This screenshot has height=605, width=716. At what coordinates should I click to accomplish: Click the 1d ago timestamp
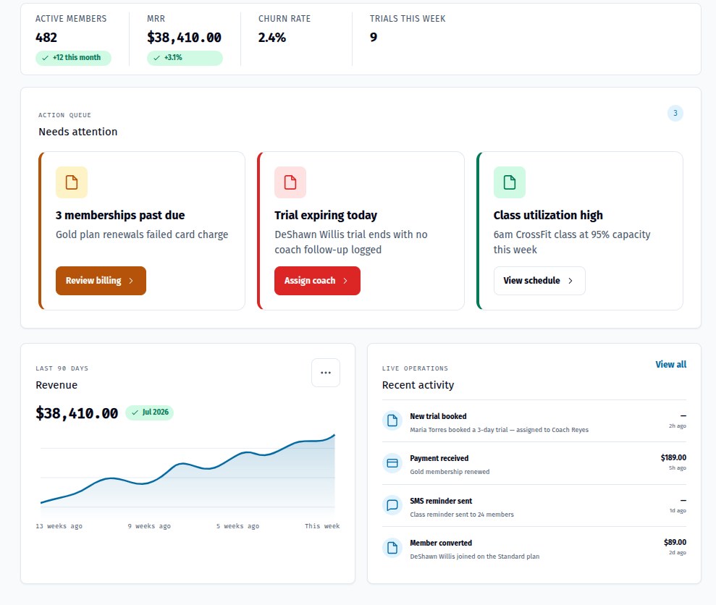(x=678, y=510)
